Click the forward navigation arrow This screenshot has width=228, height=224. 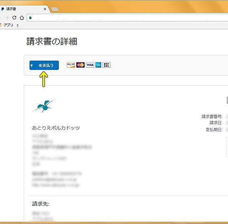[7, 17]
